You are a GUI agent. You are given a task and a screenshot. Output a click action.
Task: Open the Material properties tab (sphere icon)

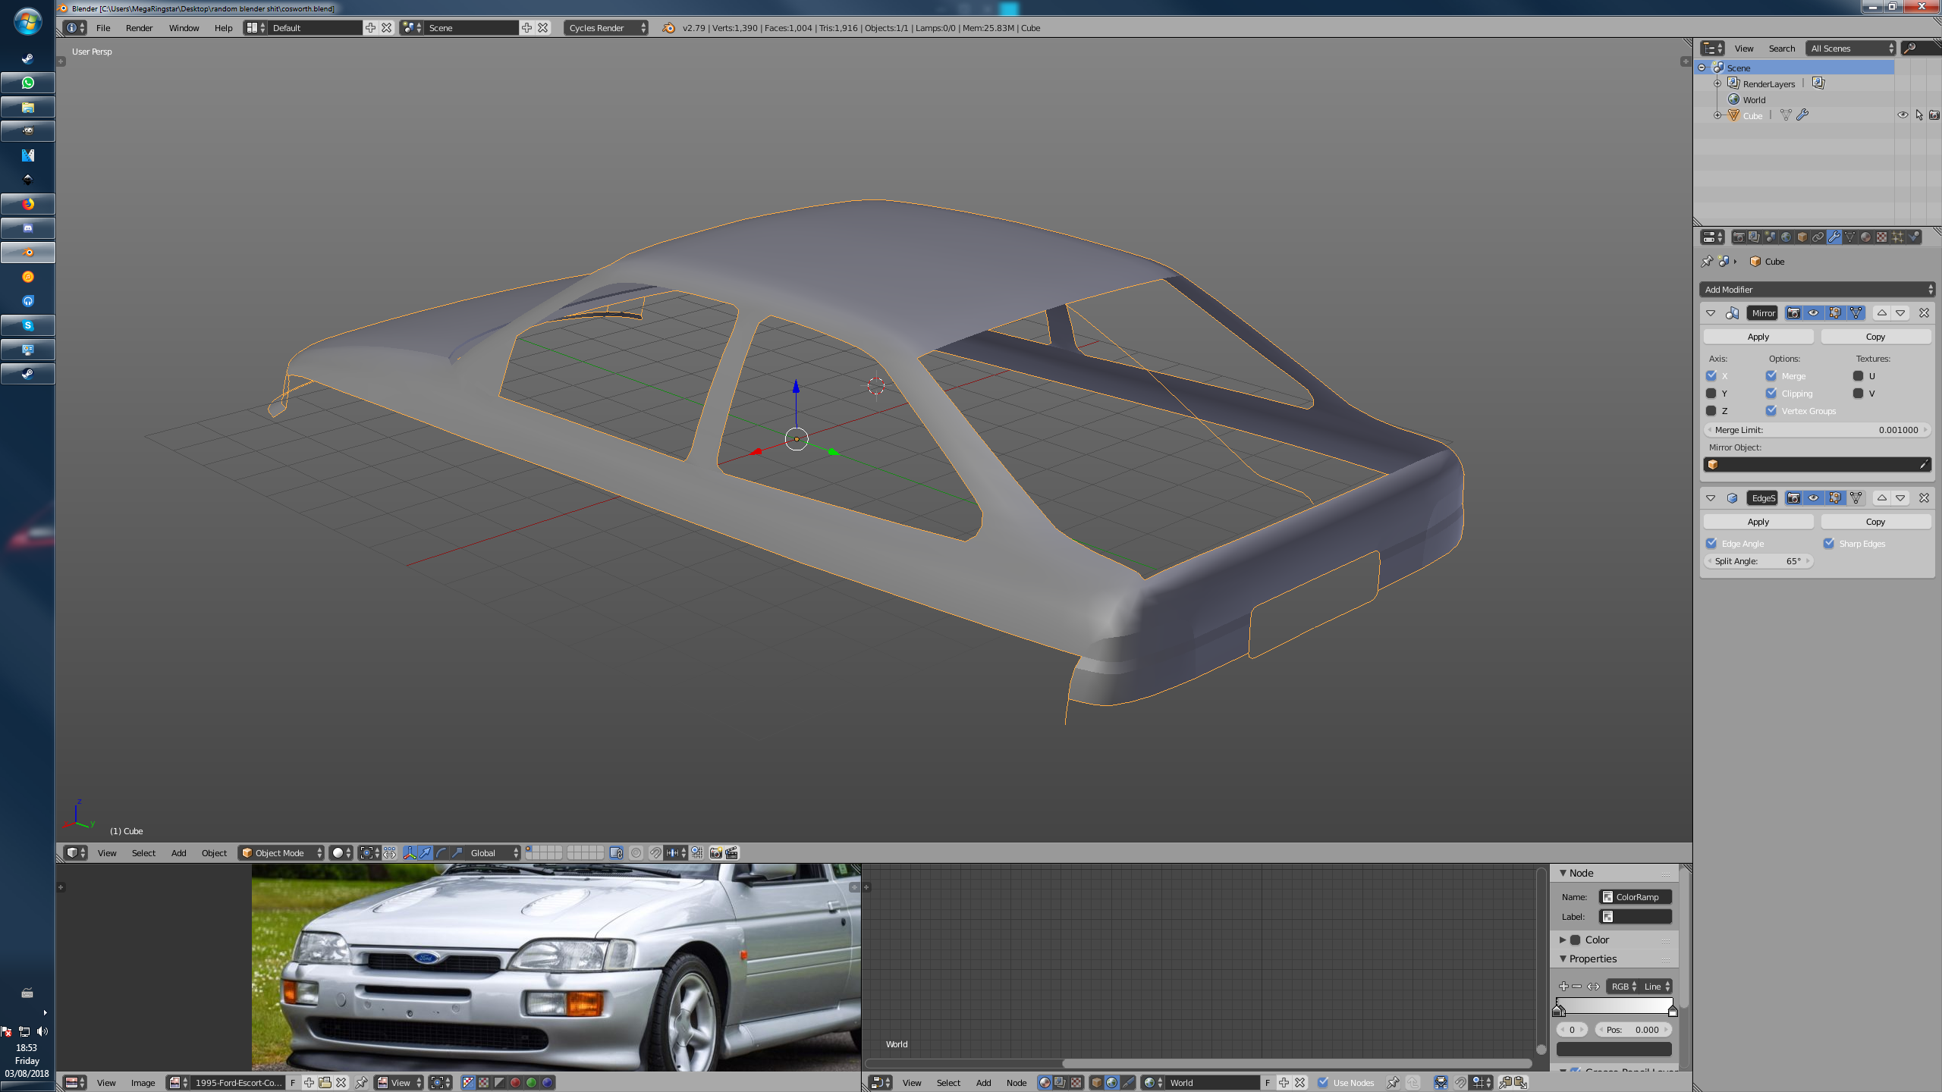[1865, 237]
